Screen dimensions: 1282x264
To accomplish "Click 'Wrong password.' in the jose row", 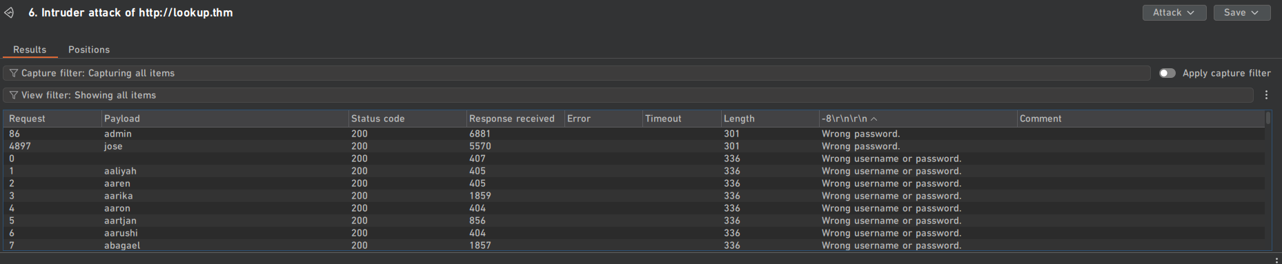I will click(861, 146).
